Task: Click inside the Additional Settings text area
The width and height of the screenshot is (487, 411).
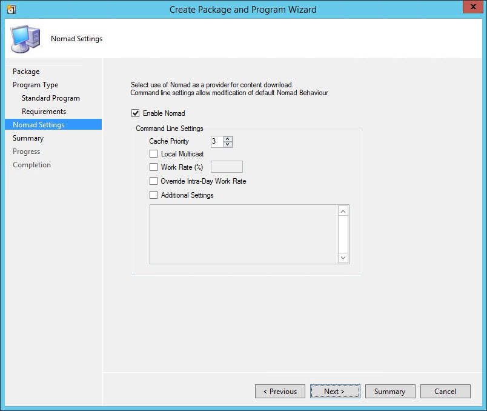Action: 243,234
